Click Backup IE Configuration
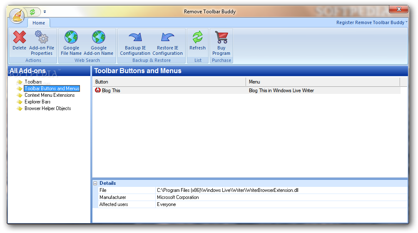The width and height of the screenshot is (418, 233). pos(135,43)
